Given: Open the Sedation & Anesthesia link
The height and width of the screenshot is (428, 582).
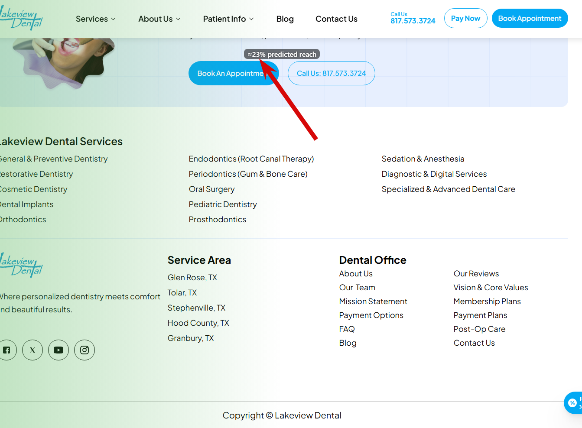Looking at the screenshot, I should coord(423,159).
